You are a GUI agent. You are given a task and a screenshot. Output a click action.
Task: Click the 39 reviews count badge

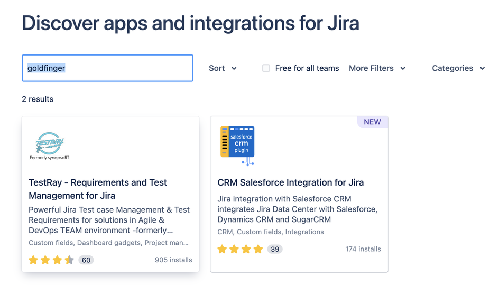point(274,249)
